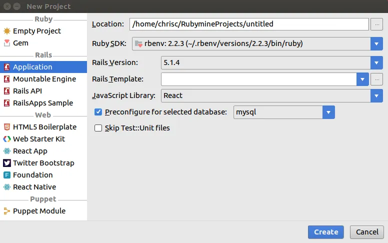Click the Rails Version 5.1.4 combo box
The width and height of the screenshot is (388, 243).
click(x=271, y=63)
